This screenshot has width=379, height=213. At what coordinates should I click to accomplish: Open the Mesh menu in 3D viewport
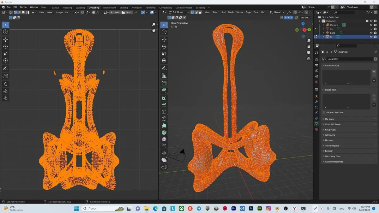(x=231, y=12)
